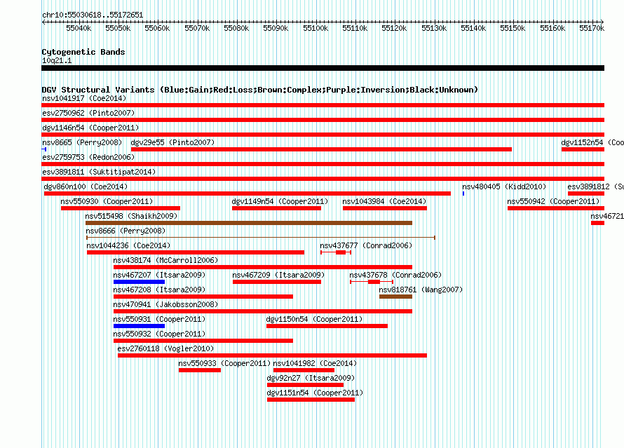
Task: Click the dgv860n100 (Coe2014) label
Action: pyautogui.click(x=86, y=186)
